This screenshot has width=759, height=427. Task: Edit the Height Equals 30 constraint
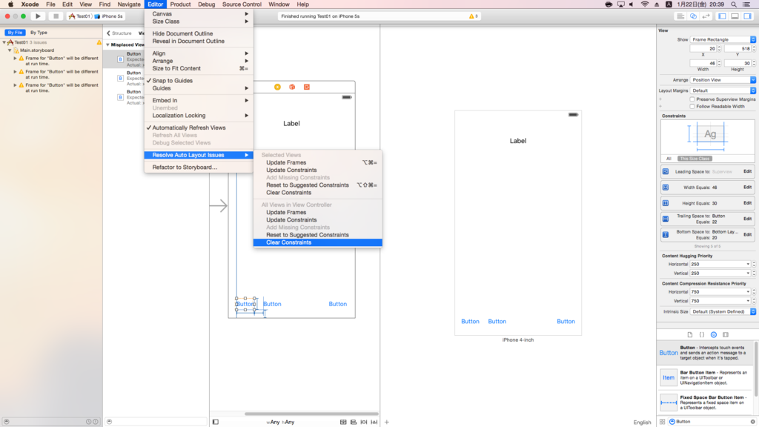click(747, 203)
